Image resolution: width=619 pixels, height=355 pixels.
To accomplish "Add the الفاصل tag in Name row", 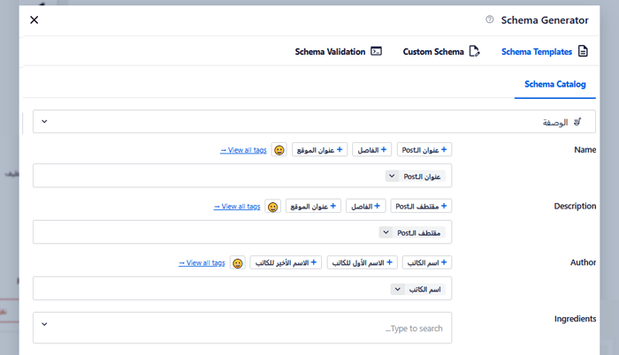I will 372,150.
